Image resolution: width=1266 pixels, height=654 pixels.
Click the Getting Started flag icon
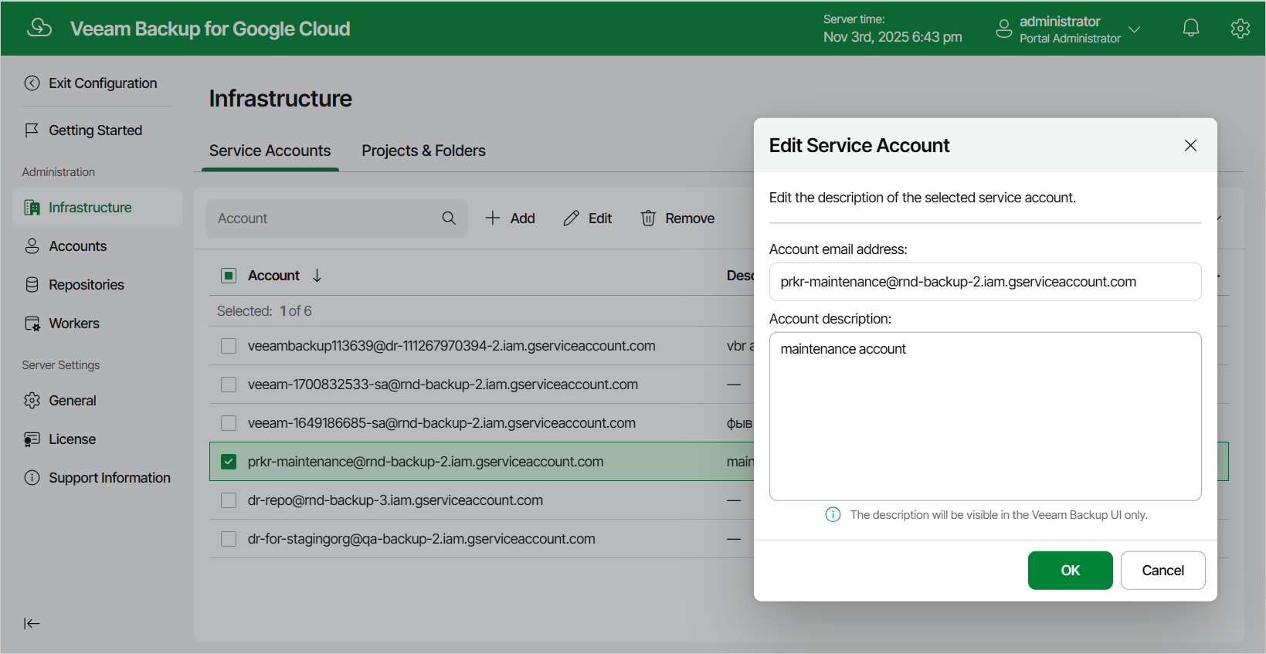(32, 130)
